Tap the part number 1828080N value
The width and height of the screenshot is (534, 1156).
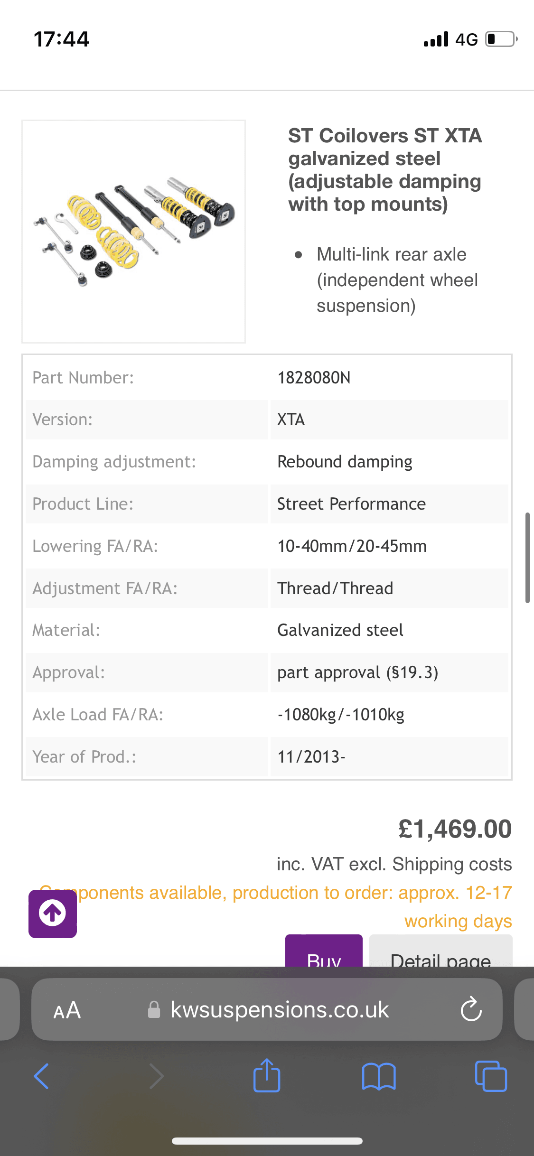[x=314, y=378]
